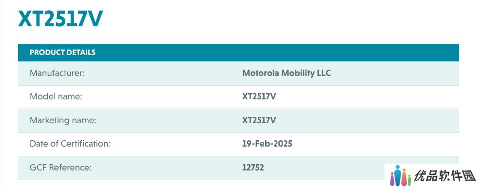
Task: Select the PRODUCT DETAILS header bar
Action: point(238,53)
